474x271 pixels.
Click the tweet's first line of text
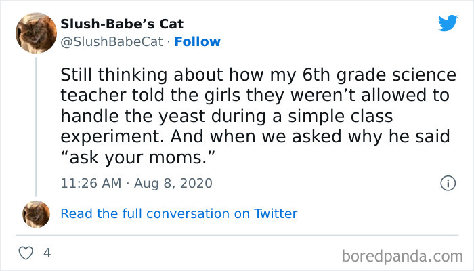[258, 74]
